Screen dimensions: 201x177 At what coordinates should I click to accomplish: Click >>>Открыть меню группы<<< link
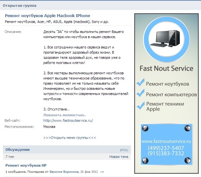click(70, 138)
